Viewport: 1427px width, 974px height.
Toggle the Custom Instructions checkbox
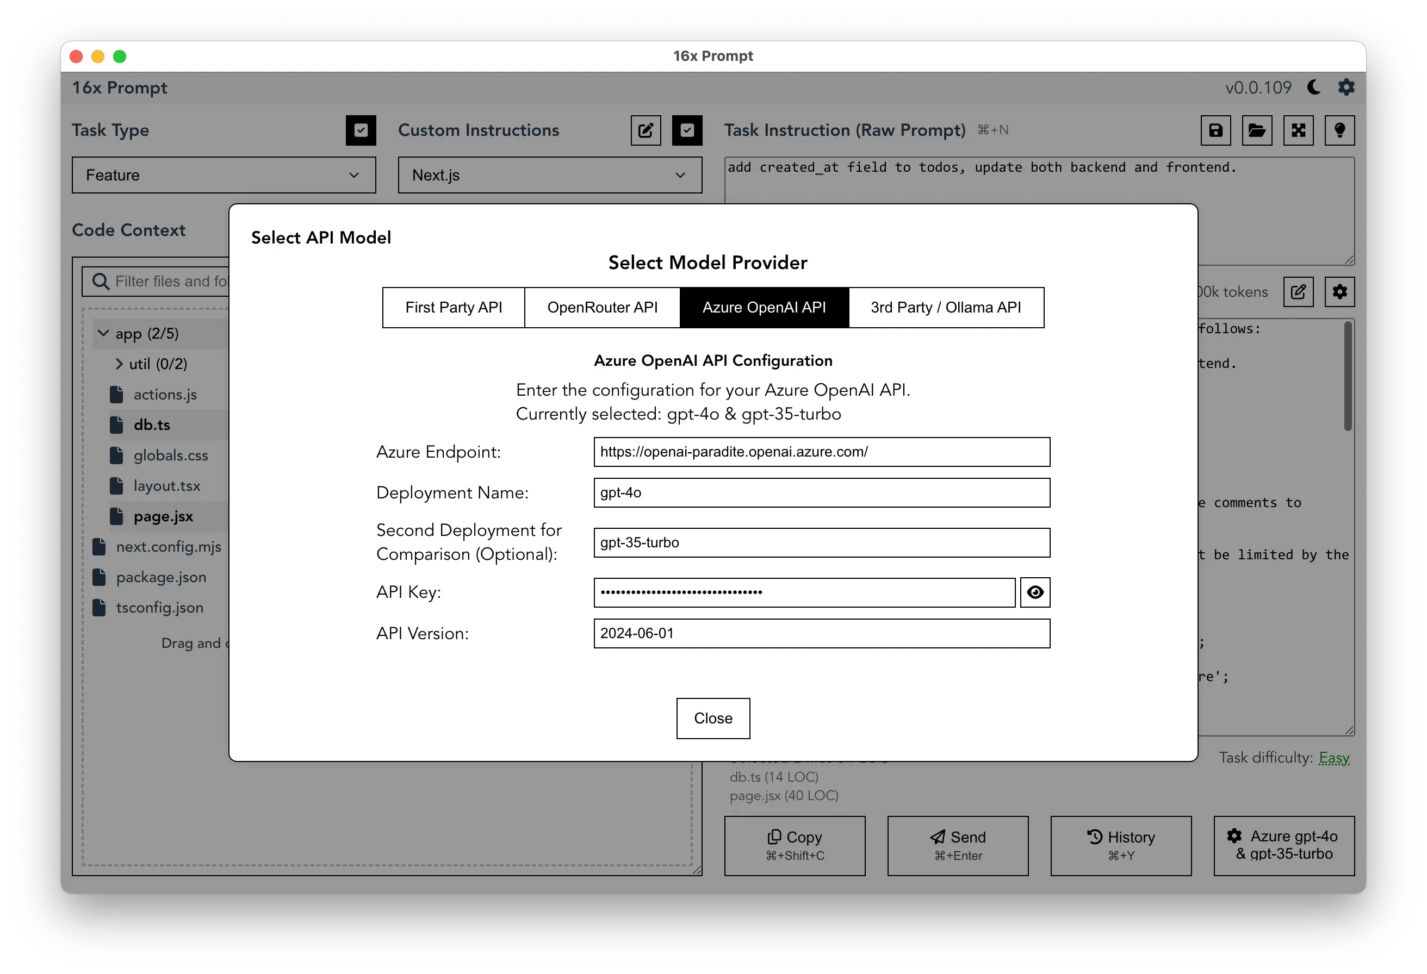click(x=686, y=130)
